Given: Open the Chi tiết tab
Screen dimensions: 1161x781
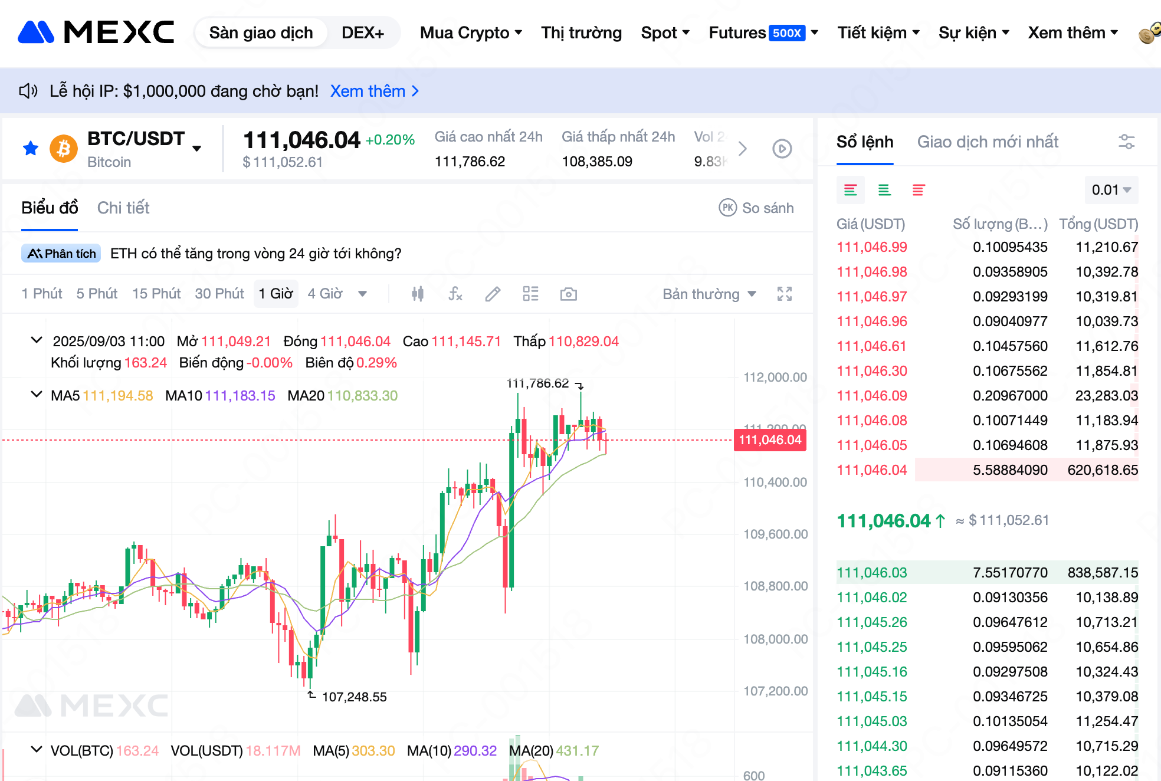Looking at the screenshot, I should [x=123, y=208].
